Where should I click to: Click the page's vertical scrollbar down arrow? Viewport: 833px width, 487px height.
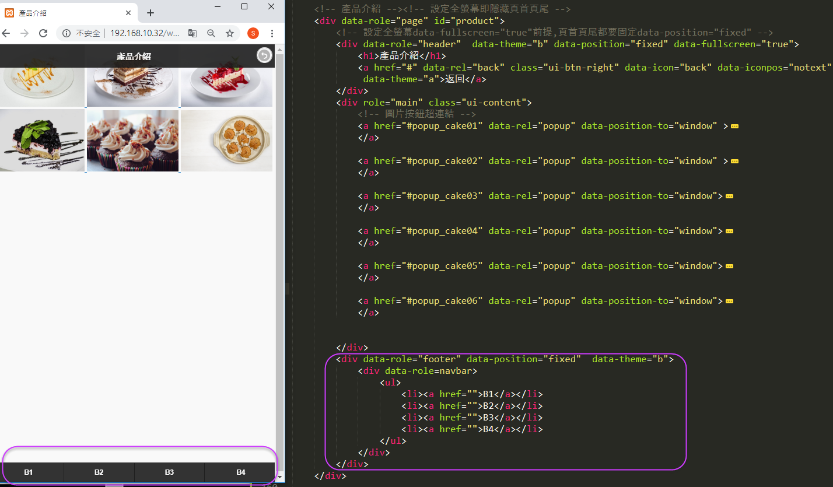279,477
